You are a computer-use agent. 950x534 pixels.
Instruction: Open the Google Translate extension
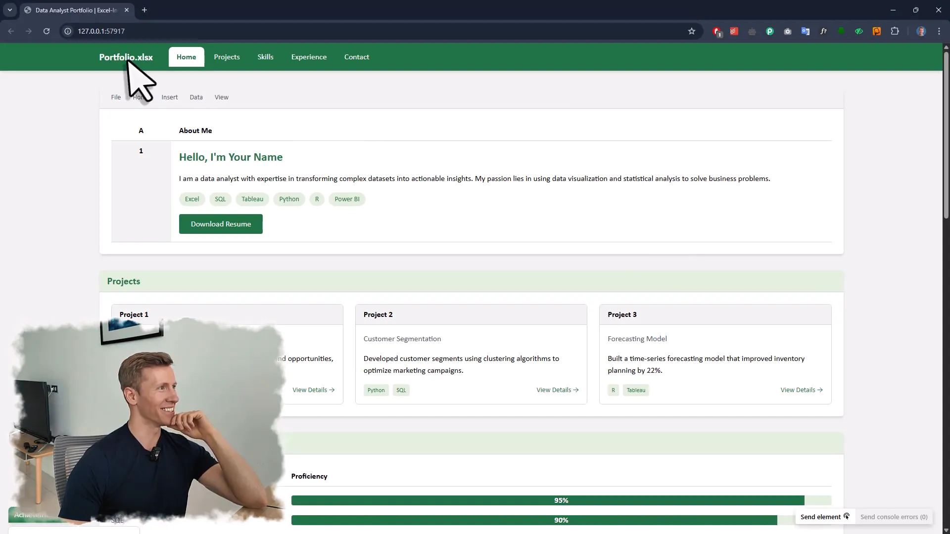pyautogui.click(x=806, y=31)
